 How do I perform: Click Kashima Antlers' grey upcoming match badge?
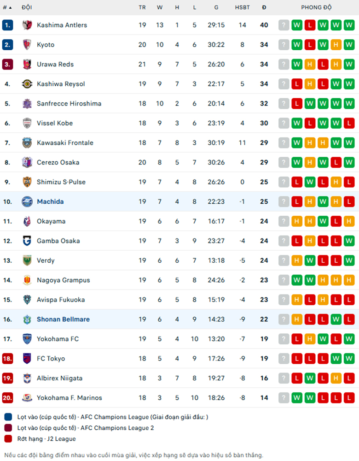284,25
